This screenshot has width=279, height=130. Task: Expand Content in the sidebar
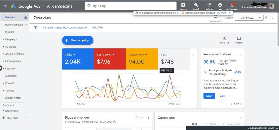tap(3, 83)
